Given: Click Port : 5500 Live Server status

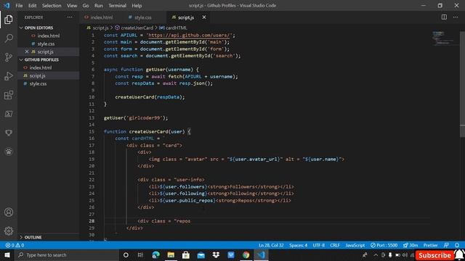Looking at the screenshot, I should (384, 245).
